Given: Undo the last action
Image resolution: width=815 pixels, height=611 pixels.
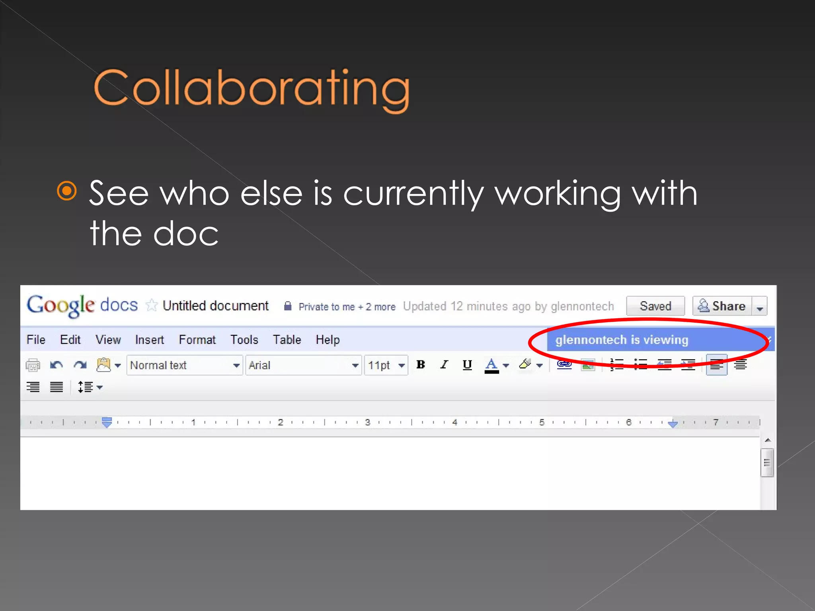Looking at the screenshot, I should click(x=57, y=365).
